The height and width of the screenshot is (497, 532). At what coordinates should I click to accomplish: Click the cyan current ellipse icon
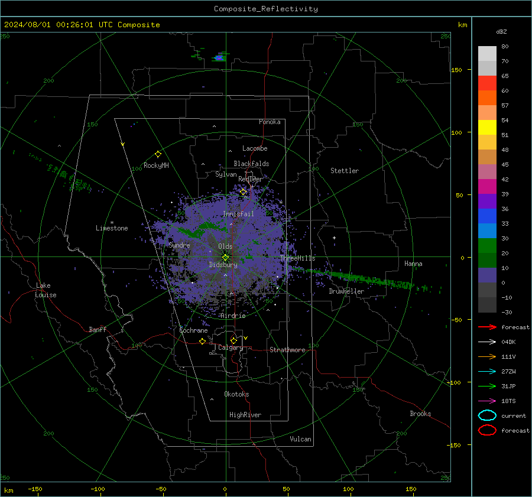(487, 415)
